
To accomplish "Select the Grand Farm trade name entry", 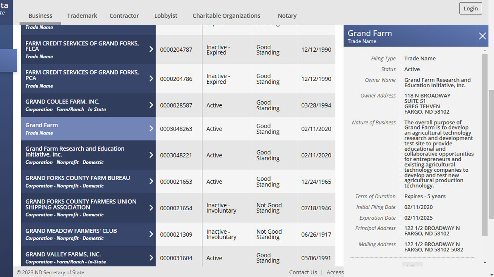I will [89, 128].
